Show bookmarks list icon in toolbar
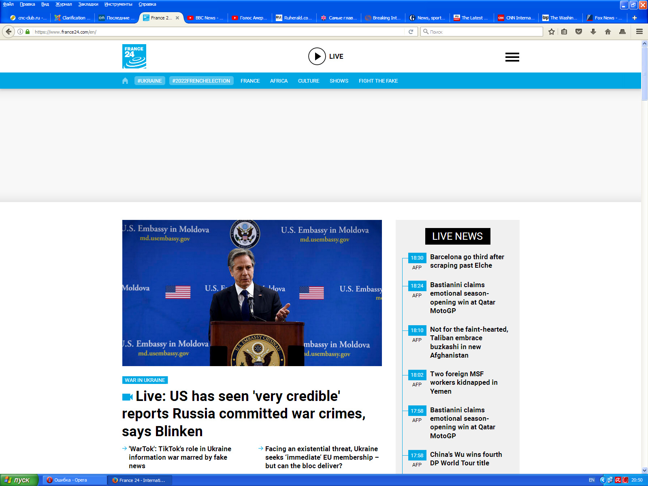The width and height of the screenshot is (648, 486). pos(564,32)
